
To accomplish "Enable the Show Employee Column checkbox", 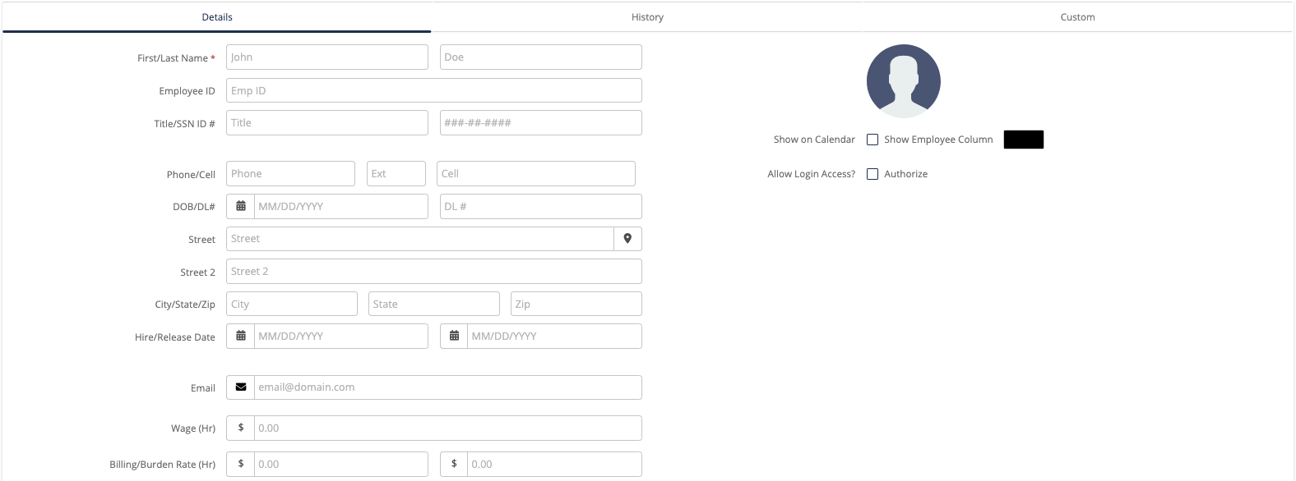I will [872, 140].
